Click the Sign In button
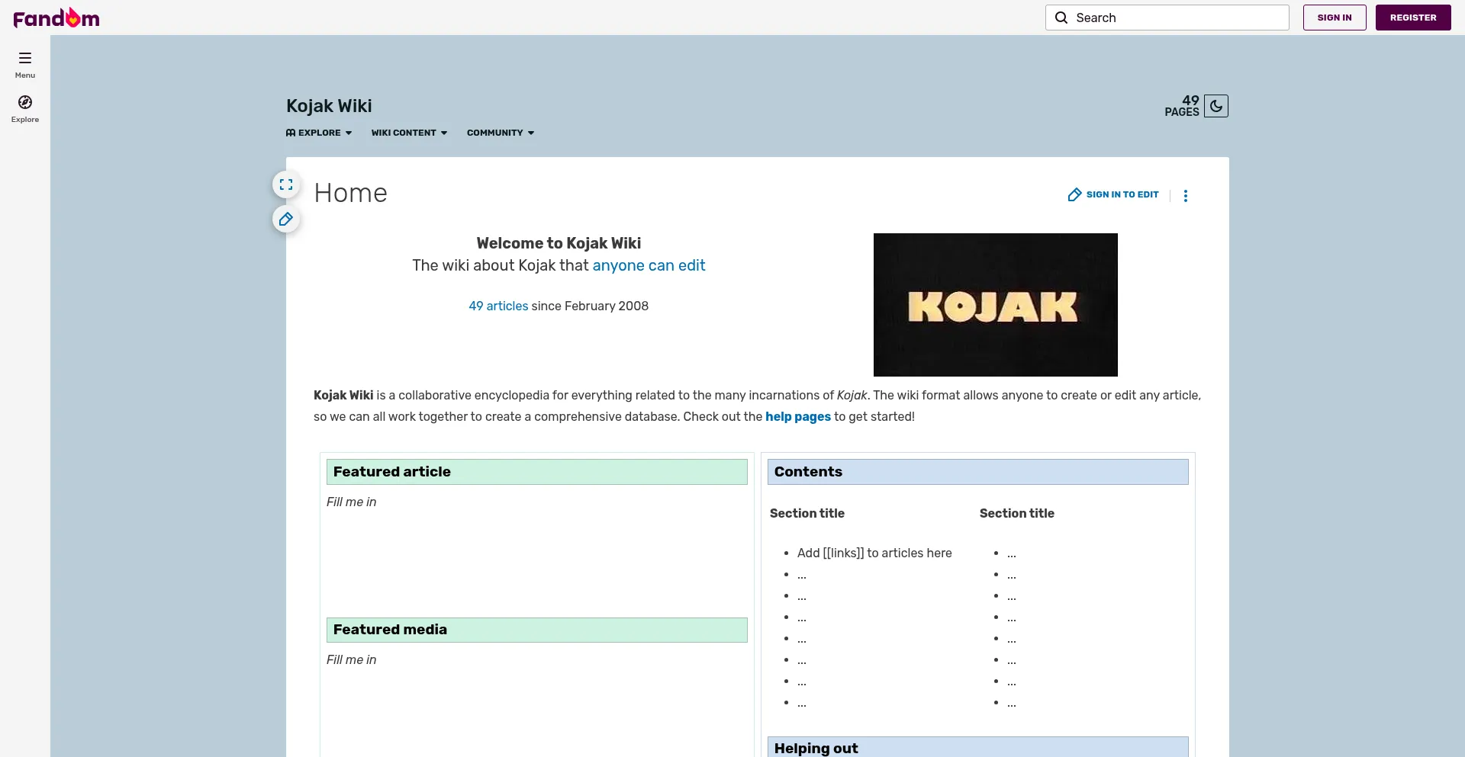This screenshot has width=1465, height=757. click(x=1334, y=18)
